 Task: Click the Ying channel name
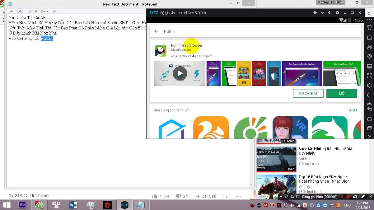(302, 187)
